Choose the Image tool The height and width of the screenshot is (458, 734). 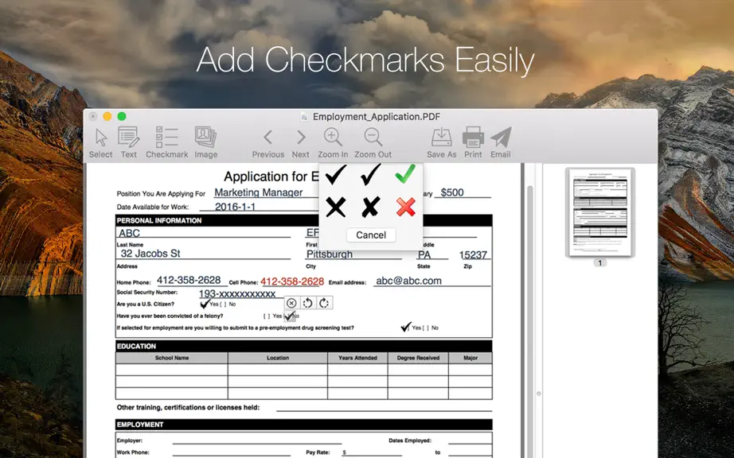205,142
